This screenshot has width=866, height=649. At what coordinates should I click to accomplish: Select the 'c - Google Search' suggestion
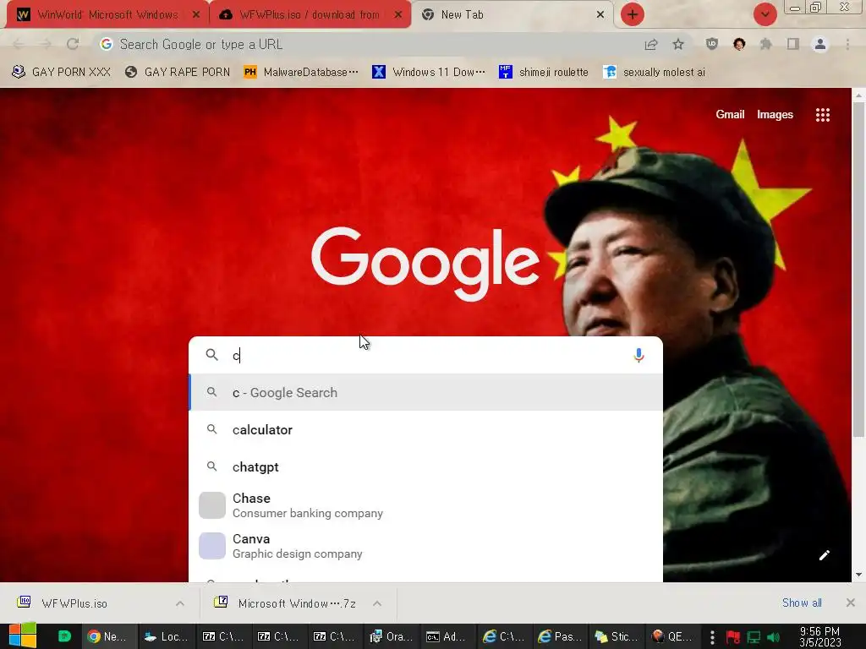(x=426, y=392)
